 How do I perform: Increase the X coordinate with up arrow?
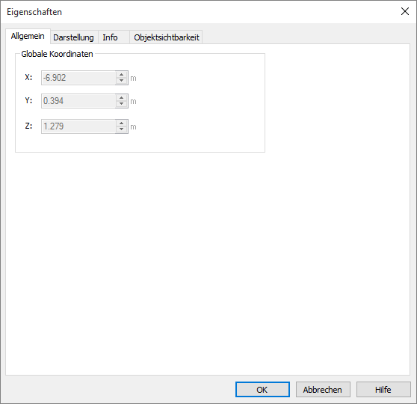coord(122,75)
